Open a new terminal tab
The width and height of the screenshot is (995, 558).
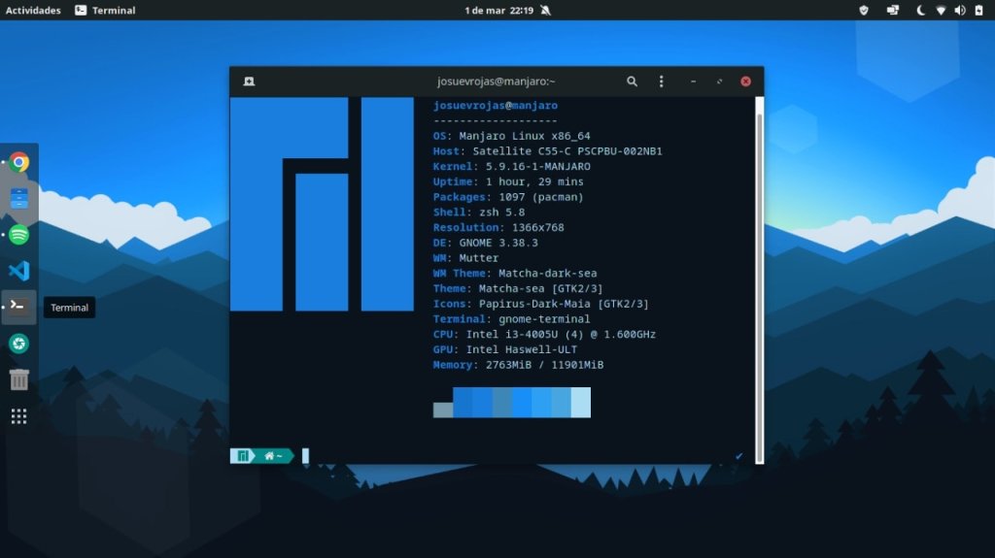[249, 82]
